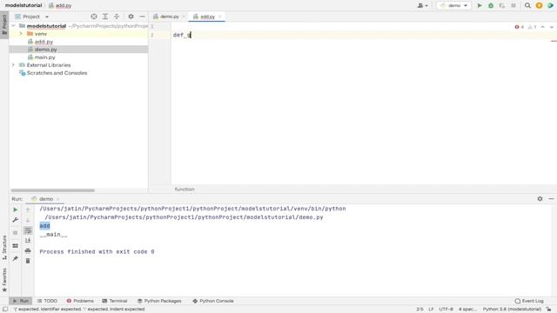Click the UTF-8 encoding status widget

(446, 310)
